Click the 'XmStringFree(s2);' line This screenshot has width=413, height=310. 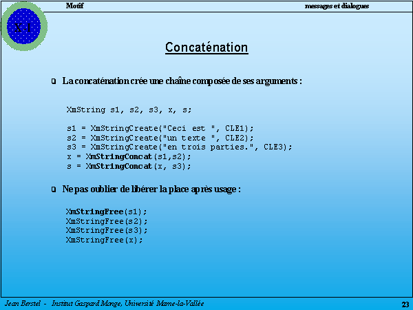(x=107, y=221)
